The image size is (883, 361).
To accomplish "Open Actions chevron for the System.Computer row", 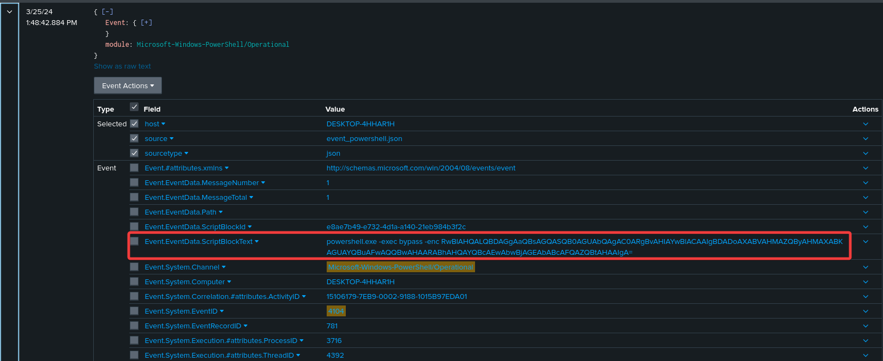I will tap(866, 282).
